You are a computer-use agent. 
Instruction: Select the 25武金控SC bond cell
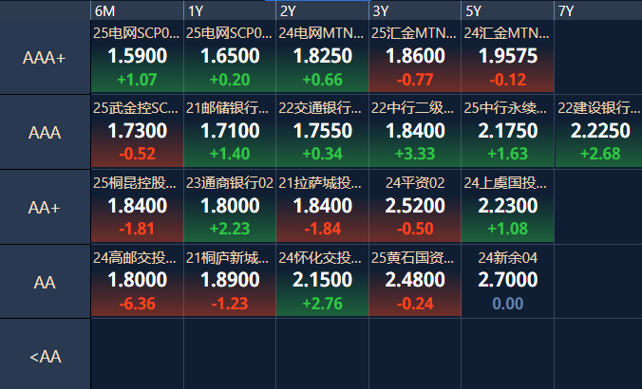(137, 131)
